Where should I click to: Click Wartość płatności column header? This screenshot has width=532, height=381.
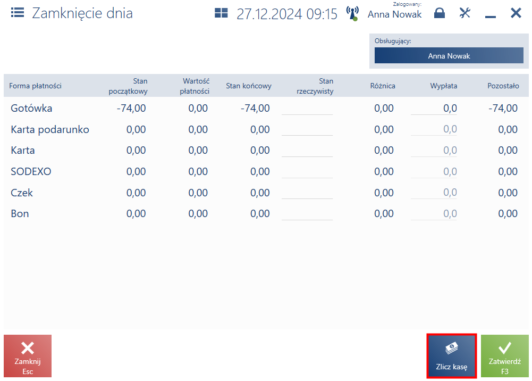195,86
